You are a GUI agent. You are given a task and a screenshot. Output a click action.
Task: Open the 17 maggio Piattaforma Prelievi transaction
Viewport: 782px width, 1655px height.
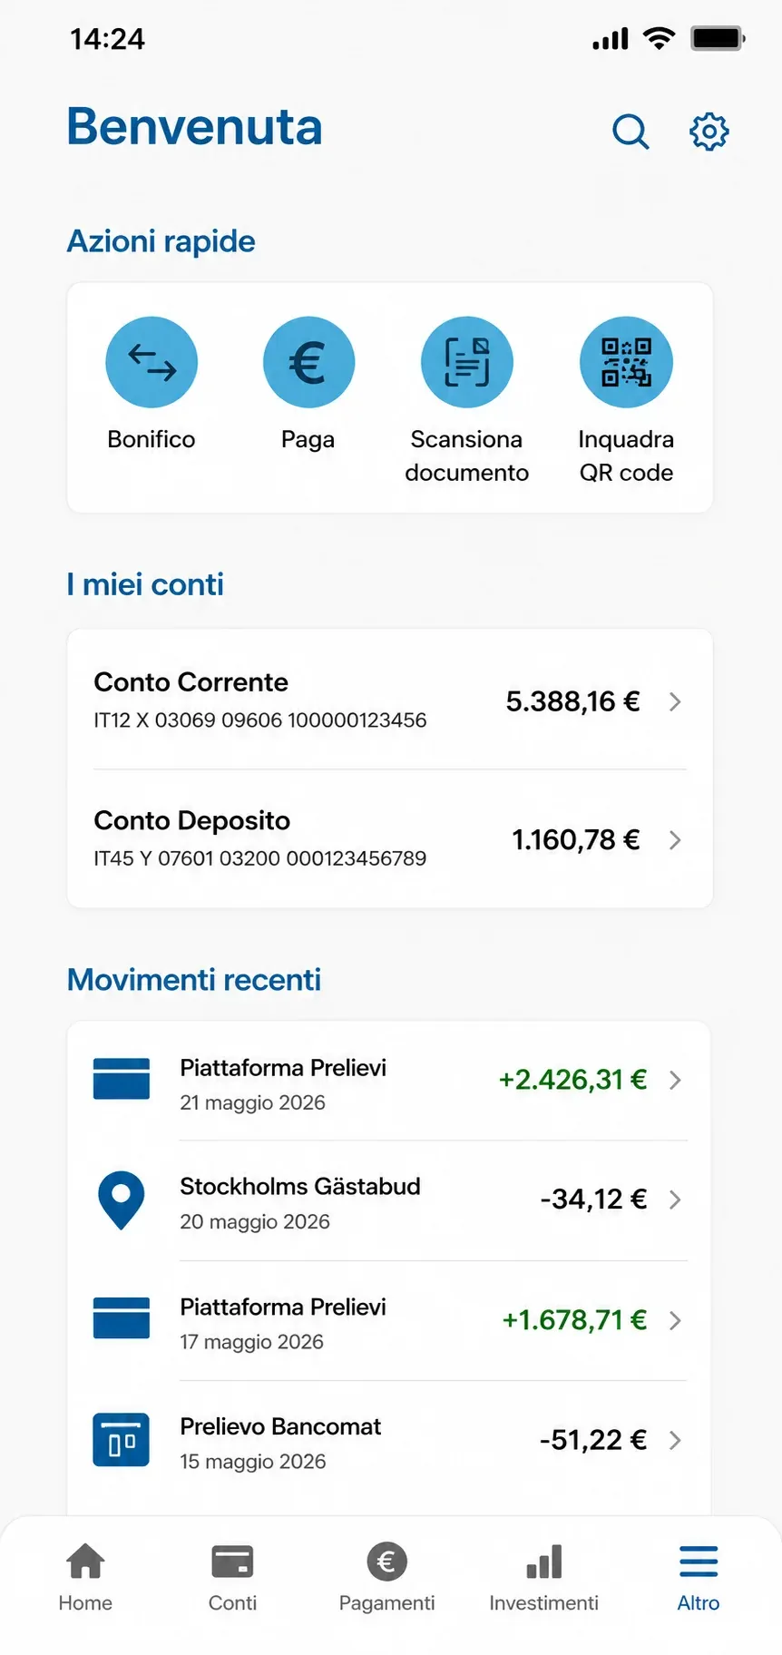click(390, 1321)
